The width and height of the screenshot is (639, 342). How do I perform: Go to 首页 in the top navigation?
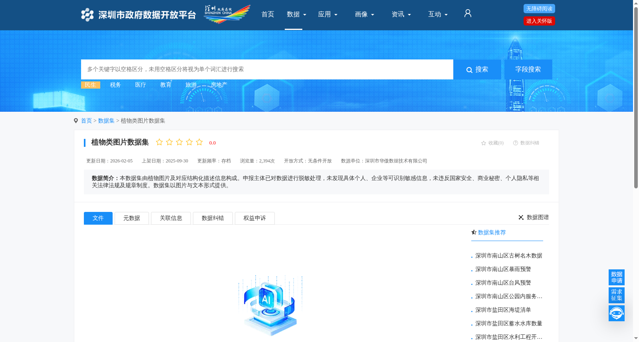pyautogui.click(x=268, y=14)
